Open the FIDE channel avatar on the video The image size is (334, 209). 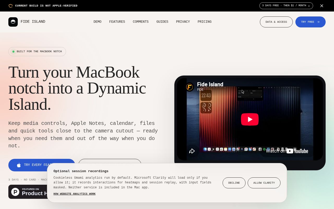pos(189,87)
